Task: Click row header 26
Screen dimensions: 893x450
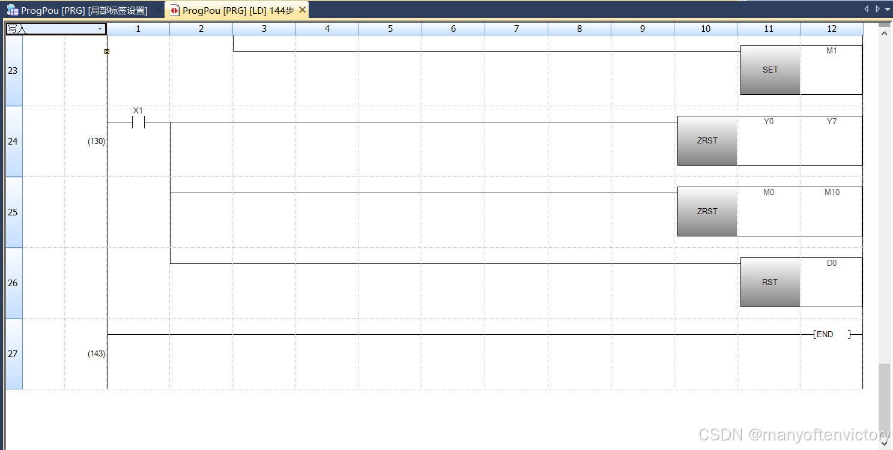Action: click(14, 283)
